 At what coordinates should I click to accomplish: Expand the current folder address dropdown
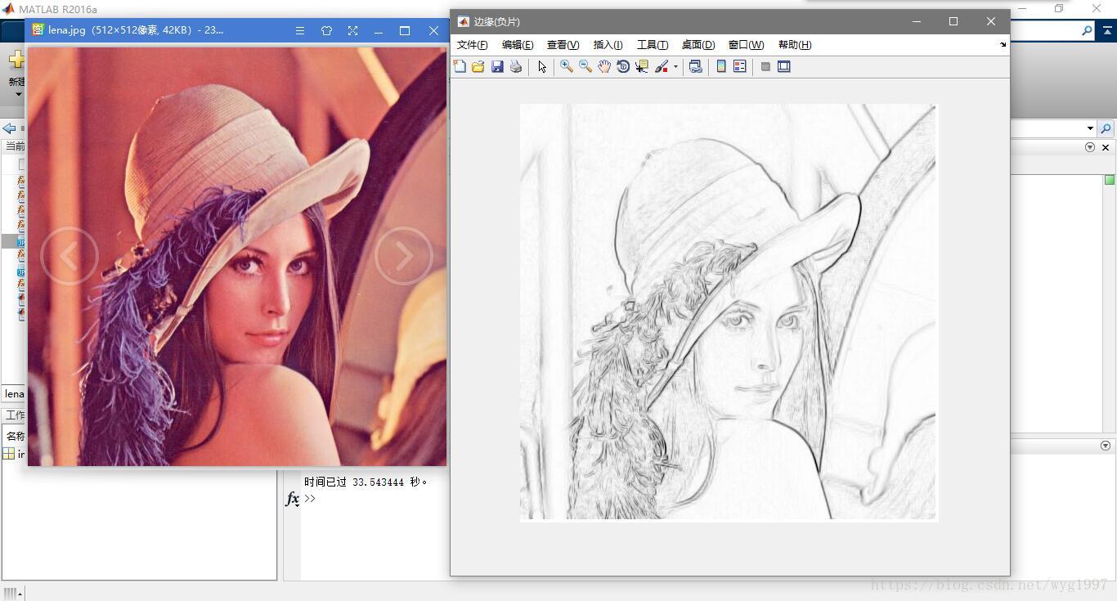pos(1090,128)
